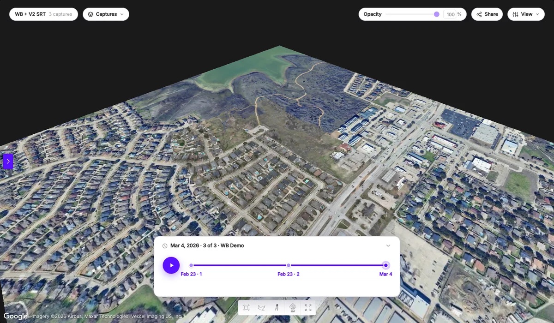Open the View options dropdown

[526, 14]
